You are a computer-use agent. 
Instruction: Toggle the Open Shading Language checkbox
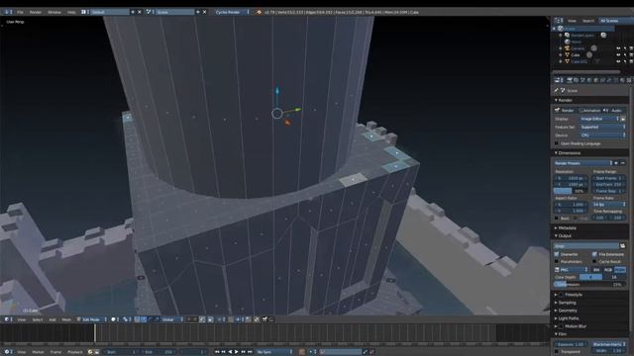[557, 143]
